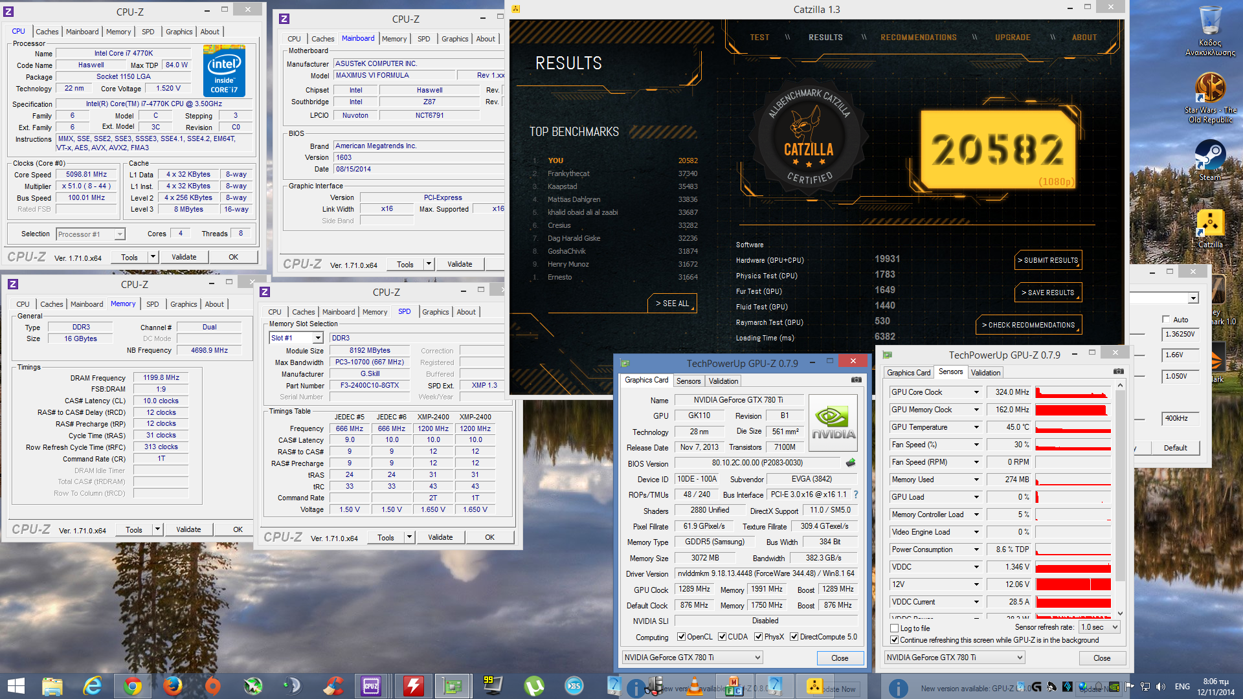Take screenshot via camera icon in GPU-Z Graphics Card window
This screenshot has height=699, width=1243.
click(x=856, y=380)
